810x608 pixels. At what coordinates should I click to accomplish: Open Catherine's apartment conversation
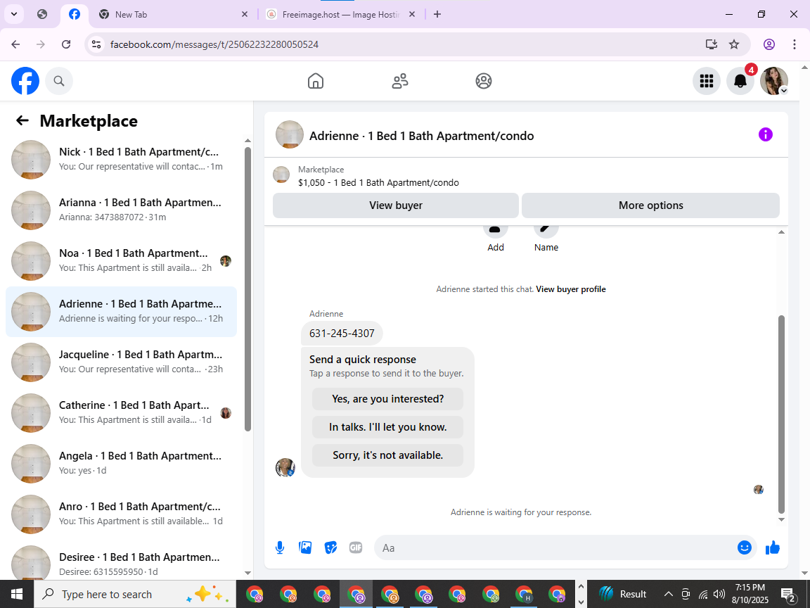click(122, 412)
